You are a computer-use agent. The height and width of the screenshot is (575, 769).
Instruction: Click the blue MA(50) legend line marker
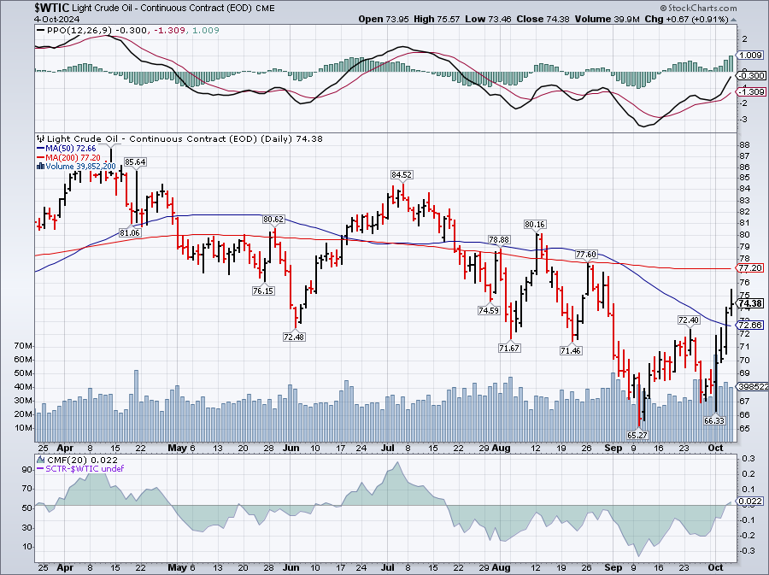pyautogui.click(x=38, y=149)
